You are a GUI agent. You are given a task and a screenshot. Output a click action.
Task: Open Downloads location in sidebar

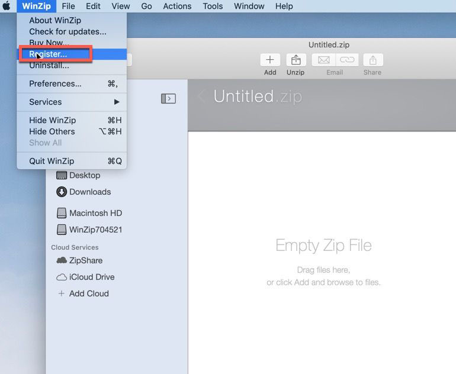click(x=84, y=192)
